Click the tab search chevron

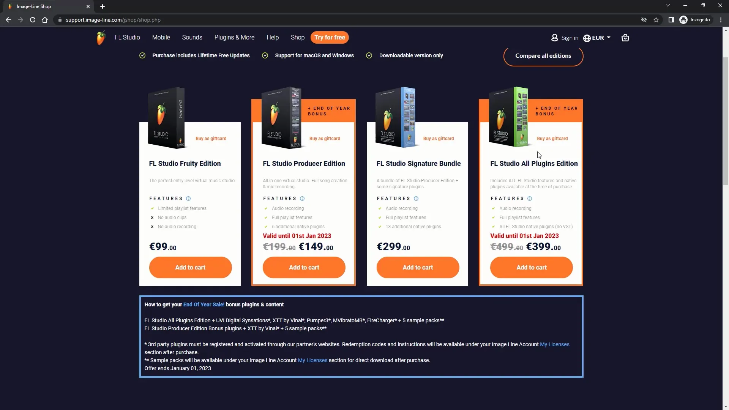click(x=668, y=5)
